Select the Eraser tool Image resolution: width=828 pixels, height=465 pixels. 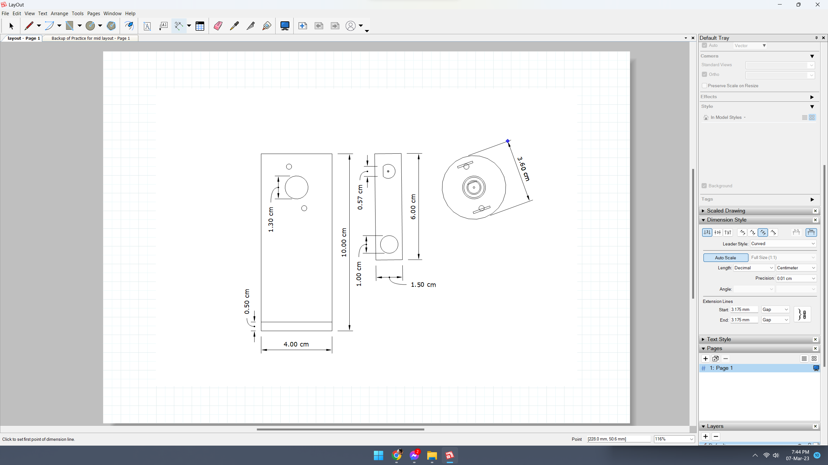(218, 26)
